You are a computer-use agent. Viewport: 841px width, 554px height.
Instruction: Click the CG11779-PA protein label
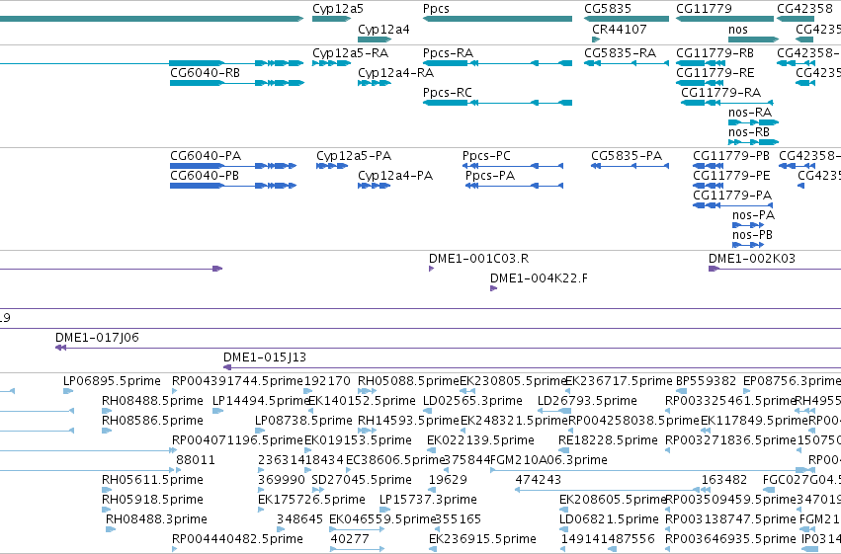(x=732, y=196)
